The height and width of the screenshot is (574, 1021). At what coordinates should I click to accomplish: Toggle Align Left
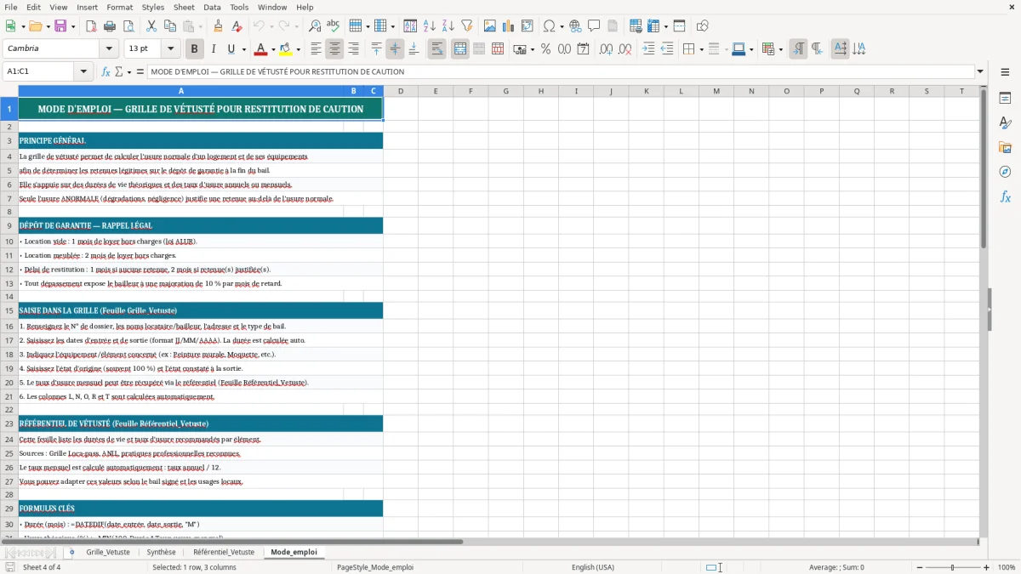(316, 49)
